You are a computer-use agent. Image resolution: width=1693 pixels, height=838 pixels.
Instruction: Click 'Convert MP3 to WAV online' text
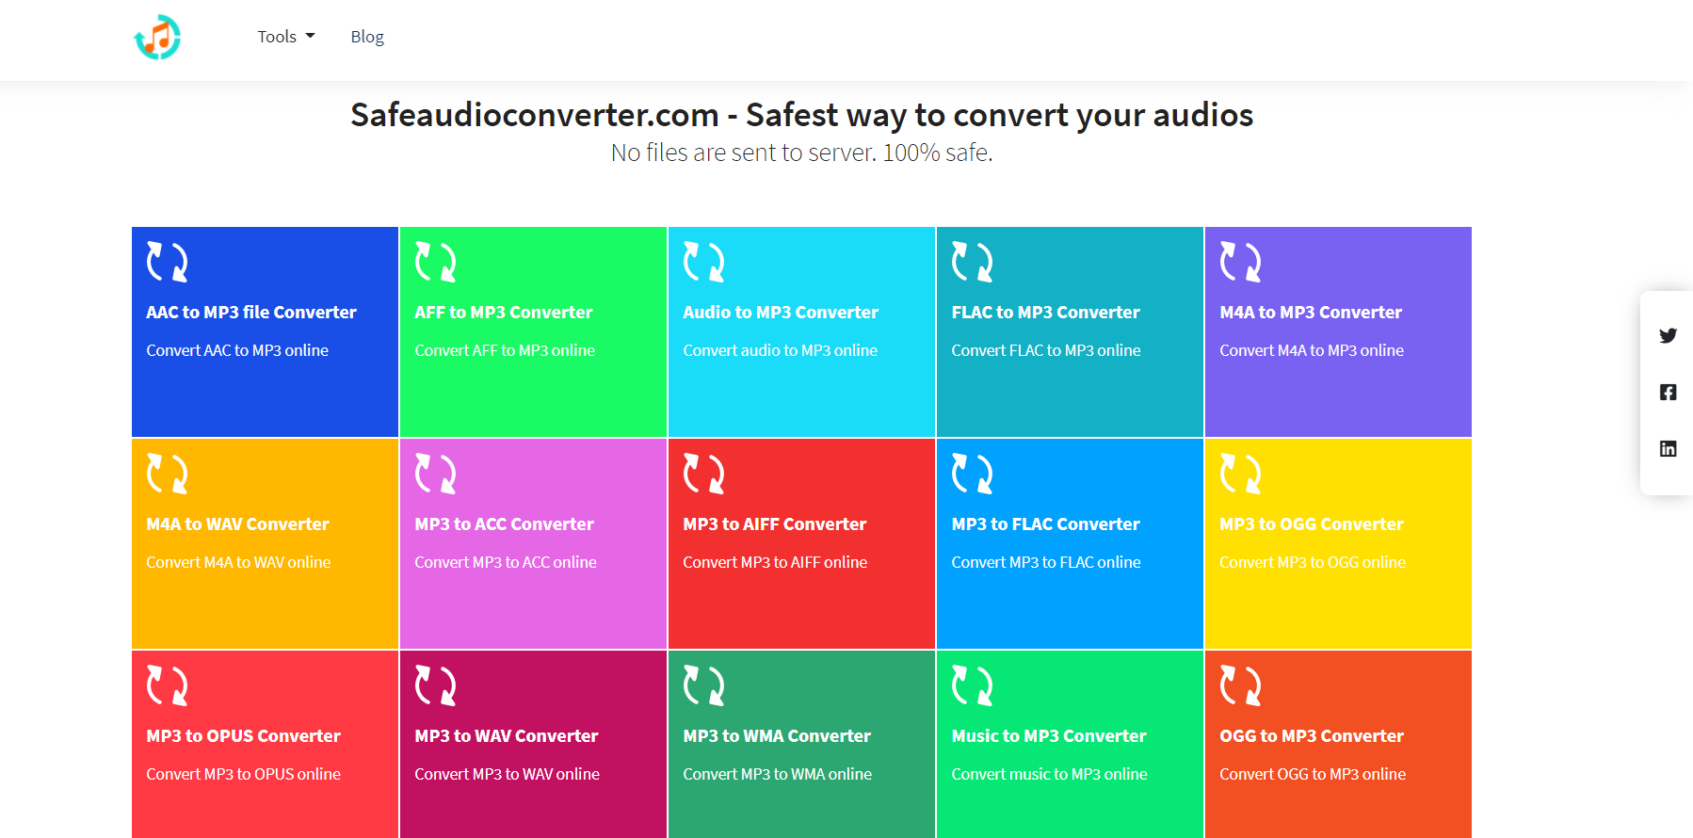tap(507, 774)
